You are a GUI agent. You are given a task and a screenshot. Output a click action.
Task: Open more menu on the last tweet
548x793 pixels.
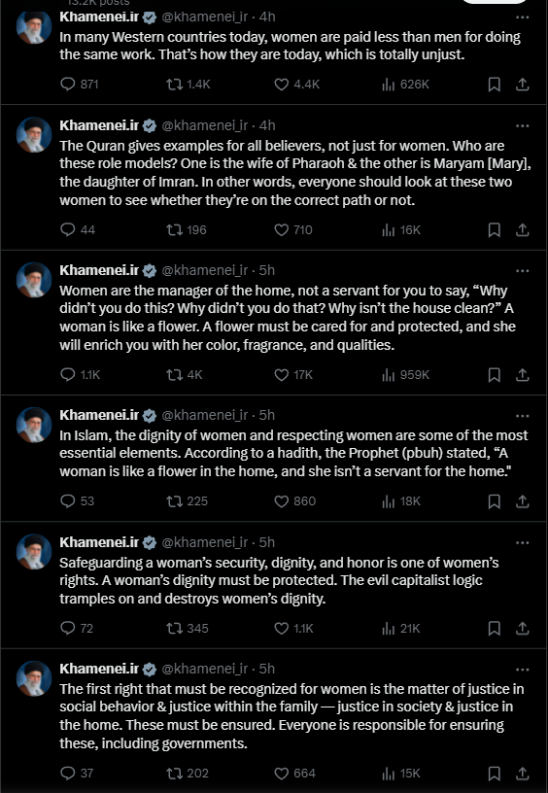[x=522, y=669]
